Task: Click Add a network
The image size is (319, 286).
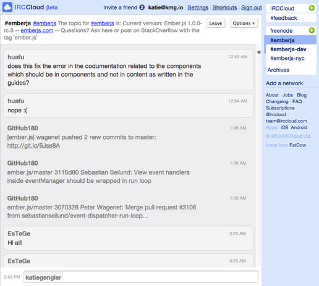Action: coord(284,83)
